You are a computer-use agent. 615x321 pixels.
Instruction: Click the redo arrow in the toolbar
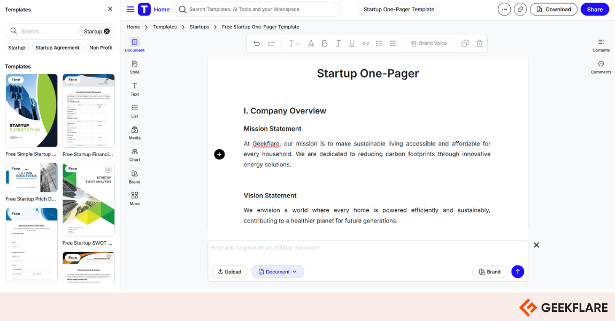(x=271, y=43)
